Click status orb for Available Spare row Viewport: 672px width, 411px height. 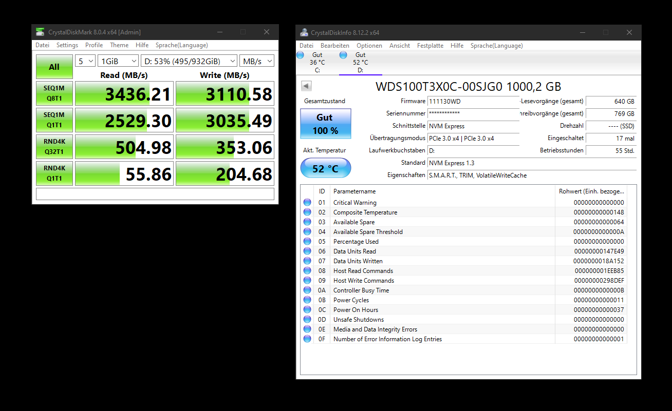click(x=307, y=222)
